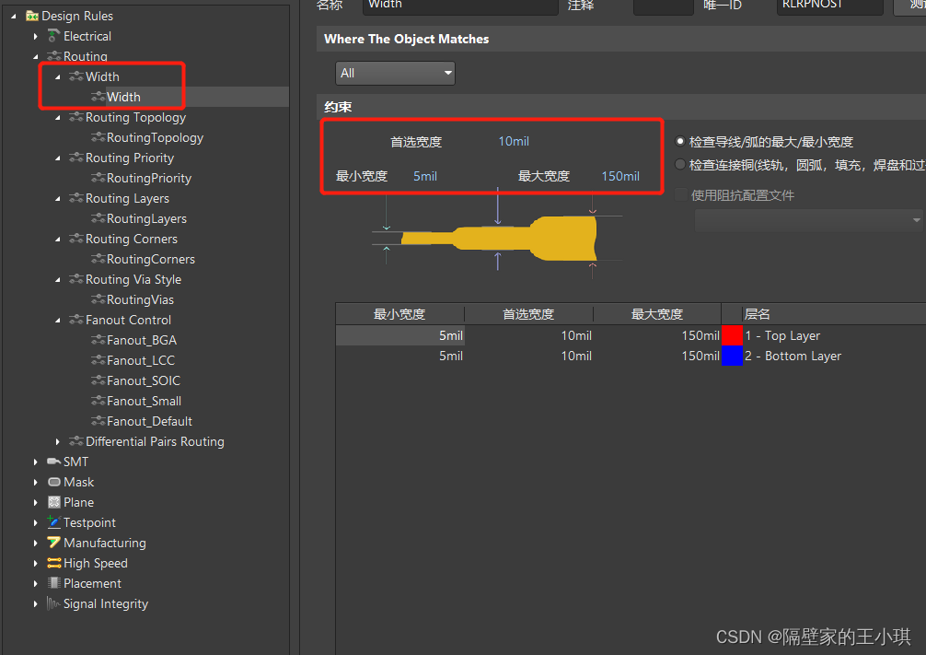Click the Fanout_Default rule icon
926x655 pixels.
(98, 421)
